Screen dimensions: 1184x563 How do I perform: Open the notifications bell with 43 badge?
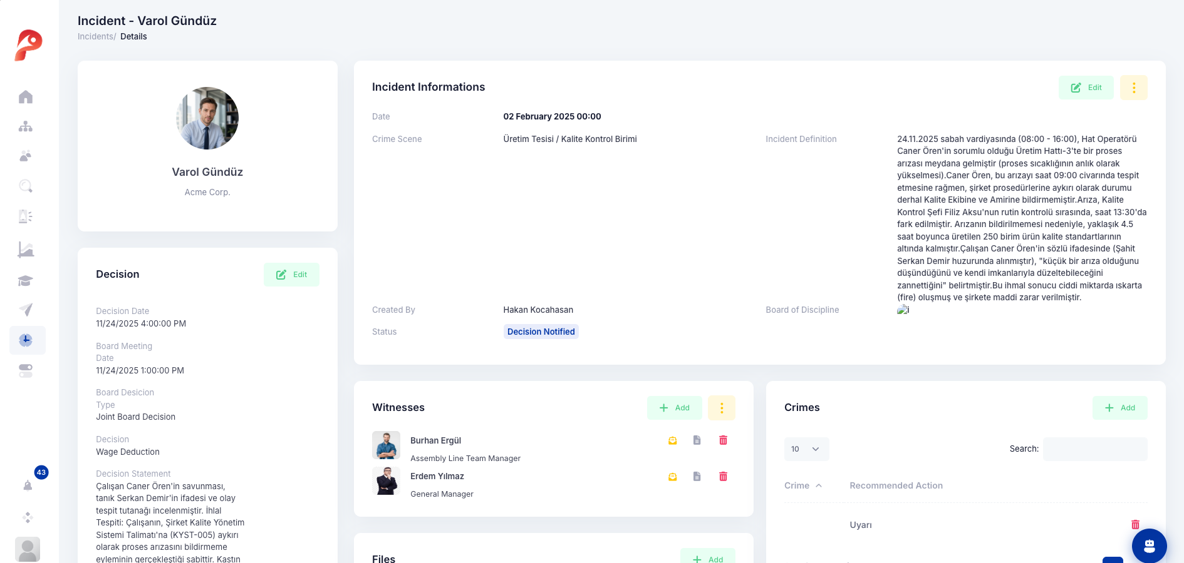click(x=28, y=485)
